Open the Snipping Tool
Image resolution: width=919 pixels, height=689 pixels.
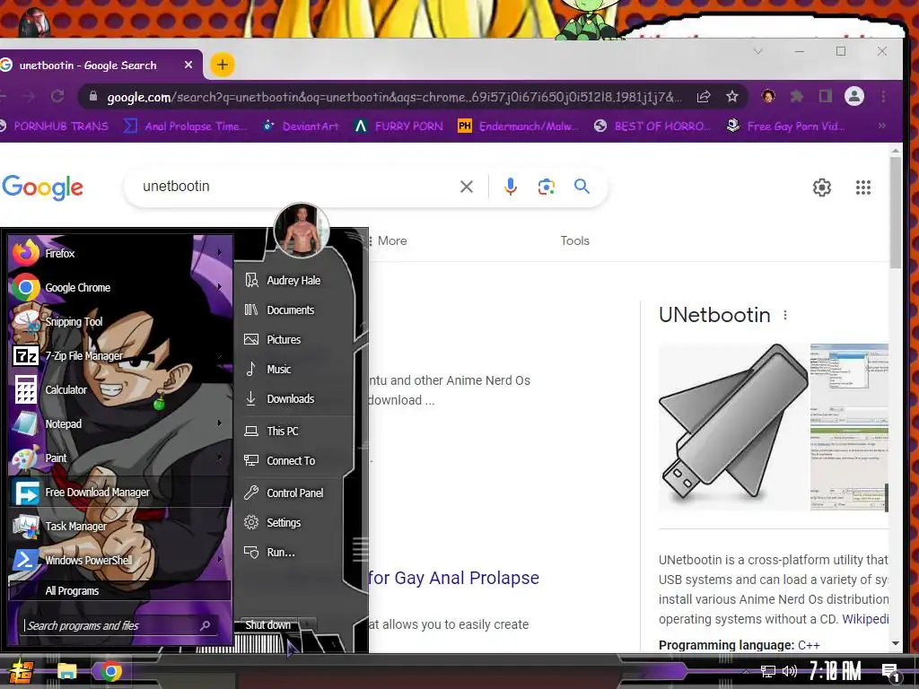[120, 322]
